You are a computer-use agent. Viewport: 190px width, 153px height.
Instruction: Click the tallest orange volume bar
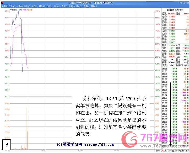pos(27,128)
